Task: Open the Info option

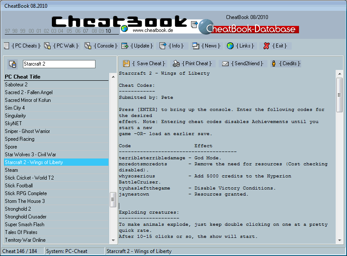Action: (x=176, y=46)
